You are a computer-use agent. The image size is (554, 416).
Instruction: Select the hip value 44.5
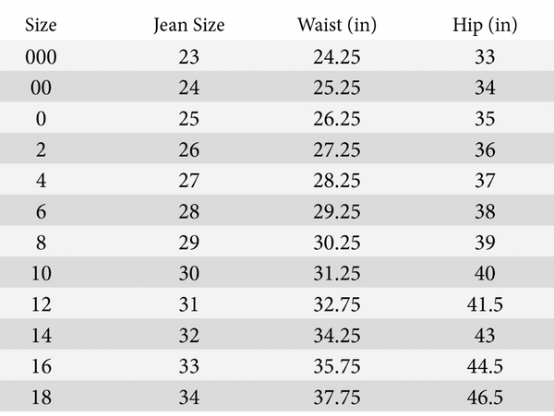click(485, 367)
